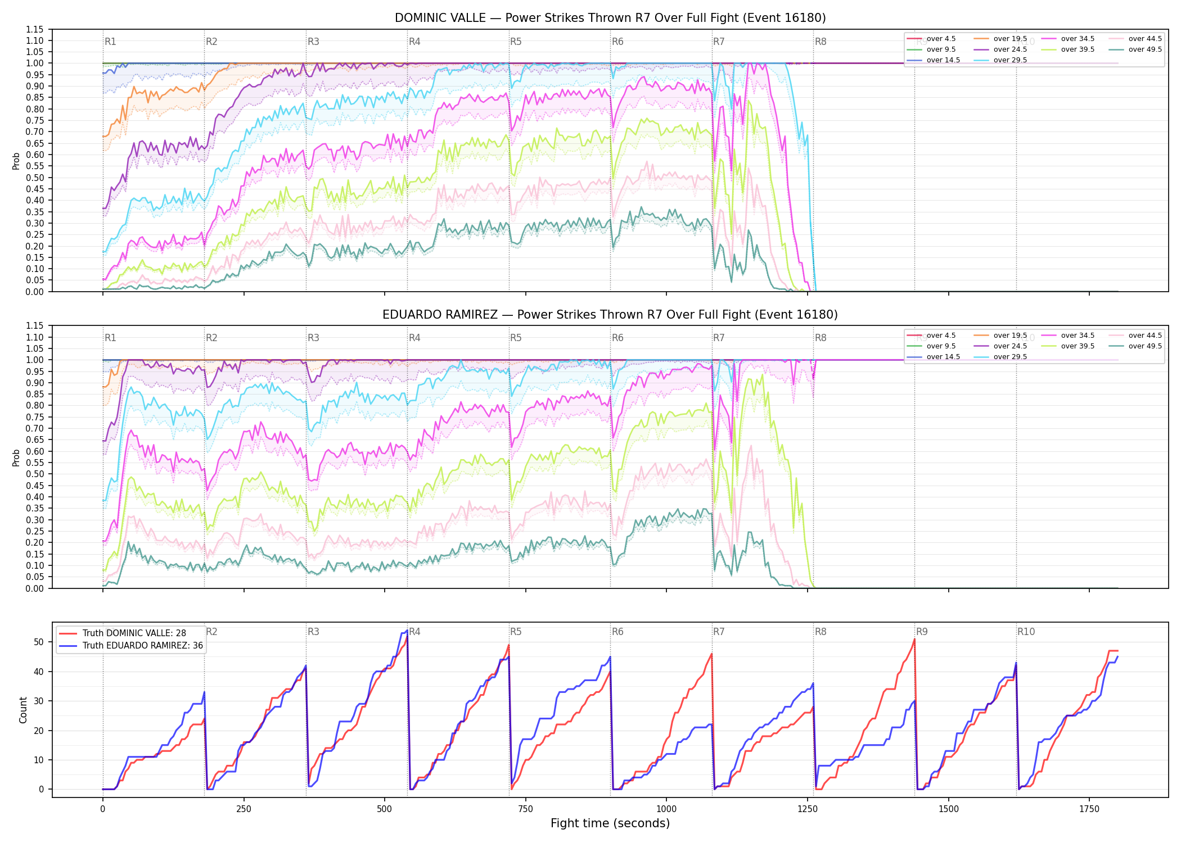Click 'over 34.5' in Ramirez chart legend

click(1067, 336)
